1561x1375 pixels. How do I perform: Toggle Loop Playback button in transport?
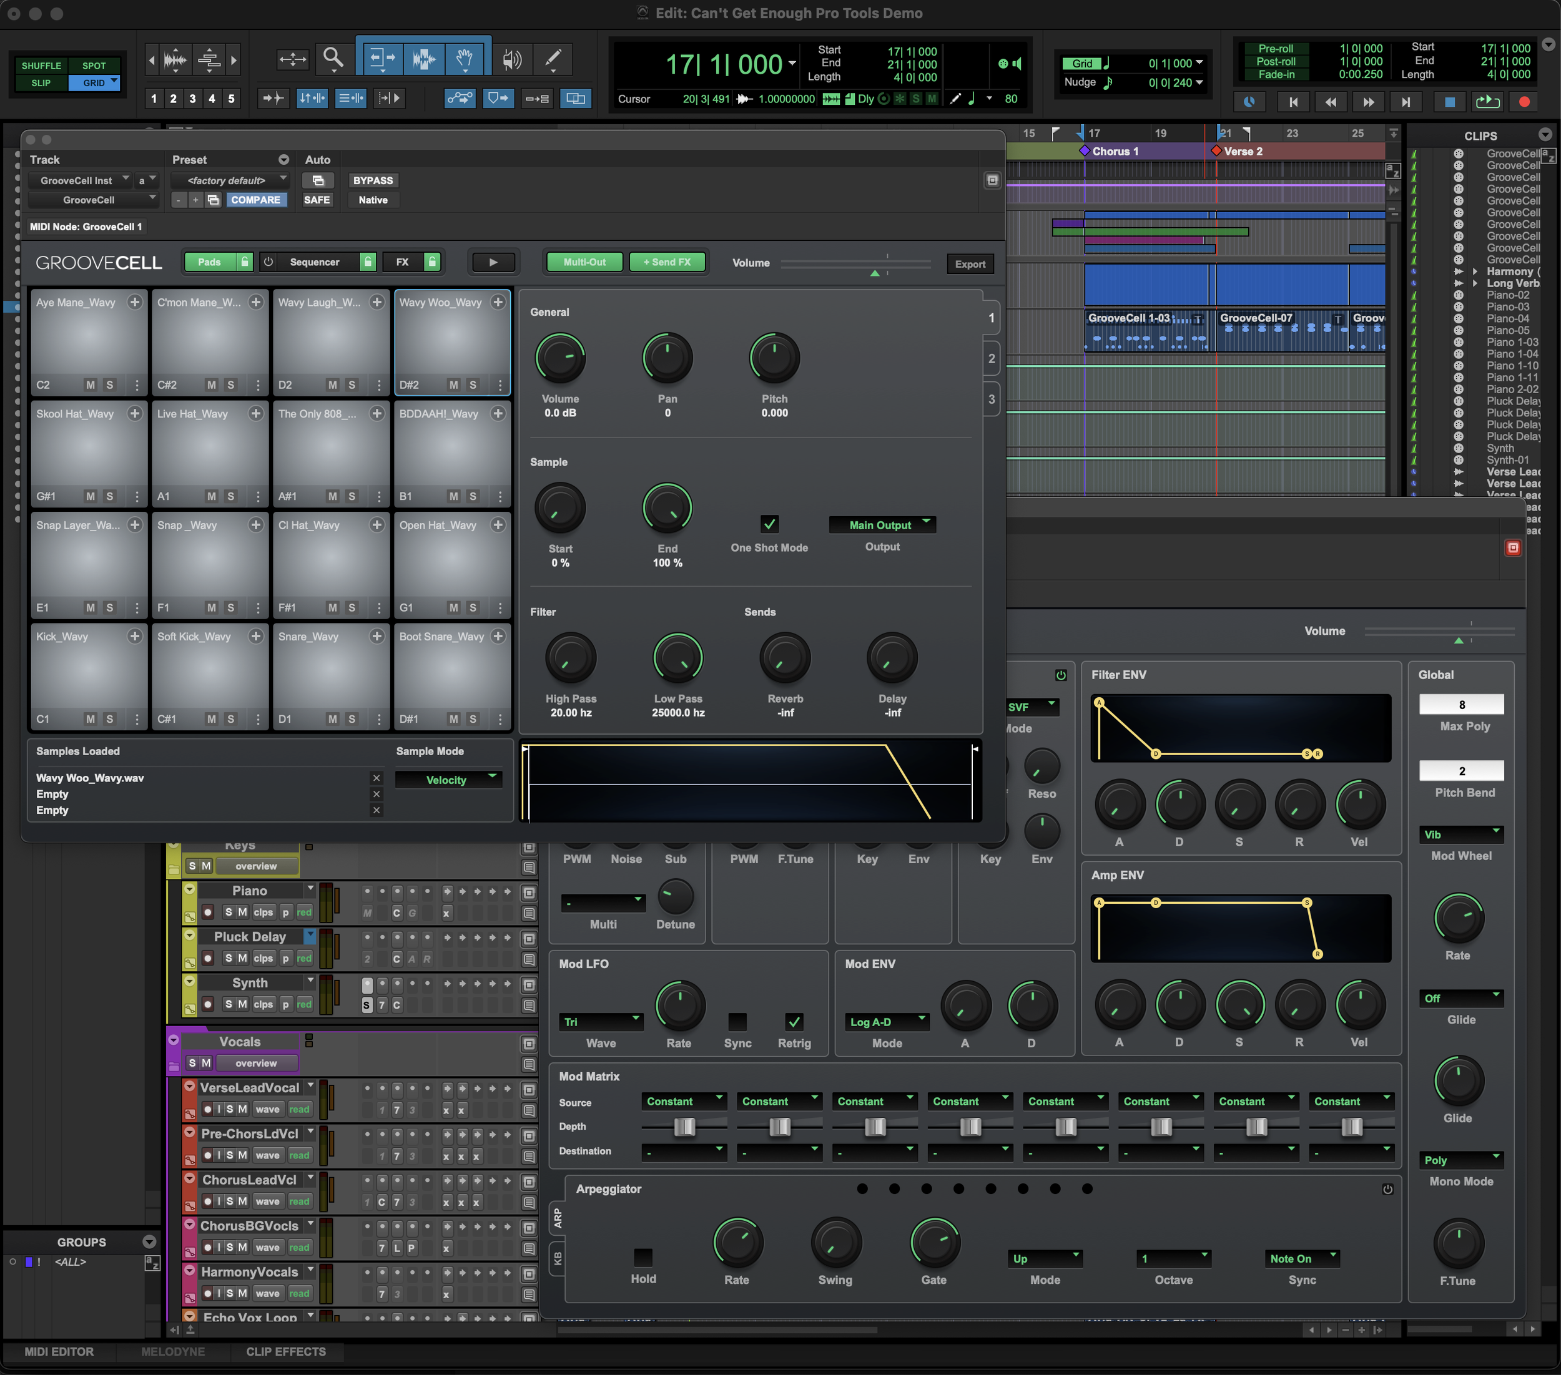click(x=1487, y=102)
